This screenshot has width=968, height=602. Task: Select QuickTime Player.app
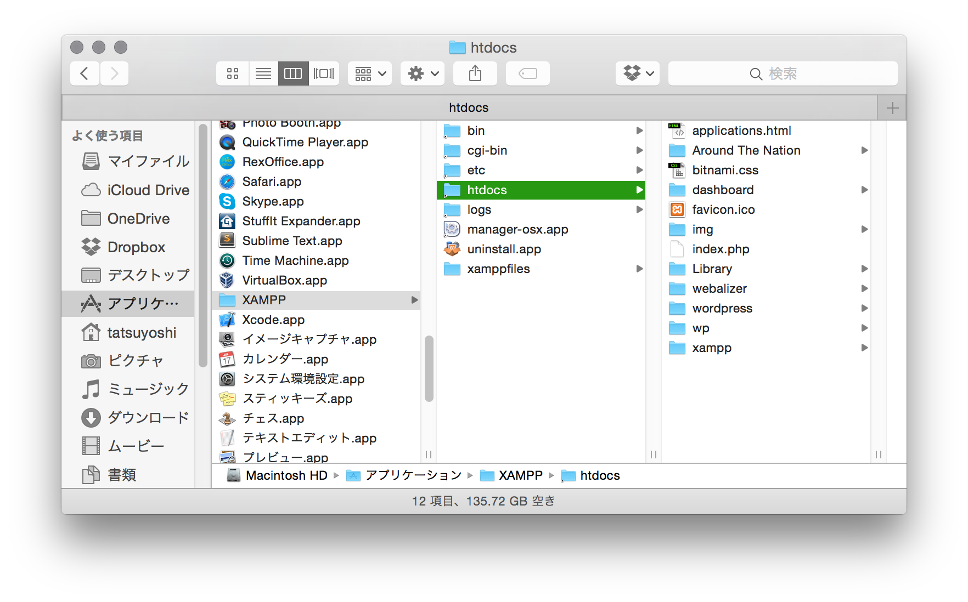pos(316,142)
